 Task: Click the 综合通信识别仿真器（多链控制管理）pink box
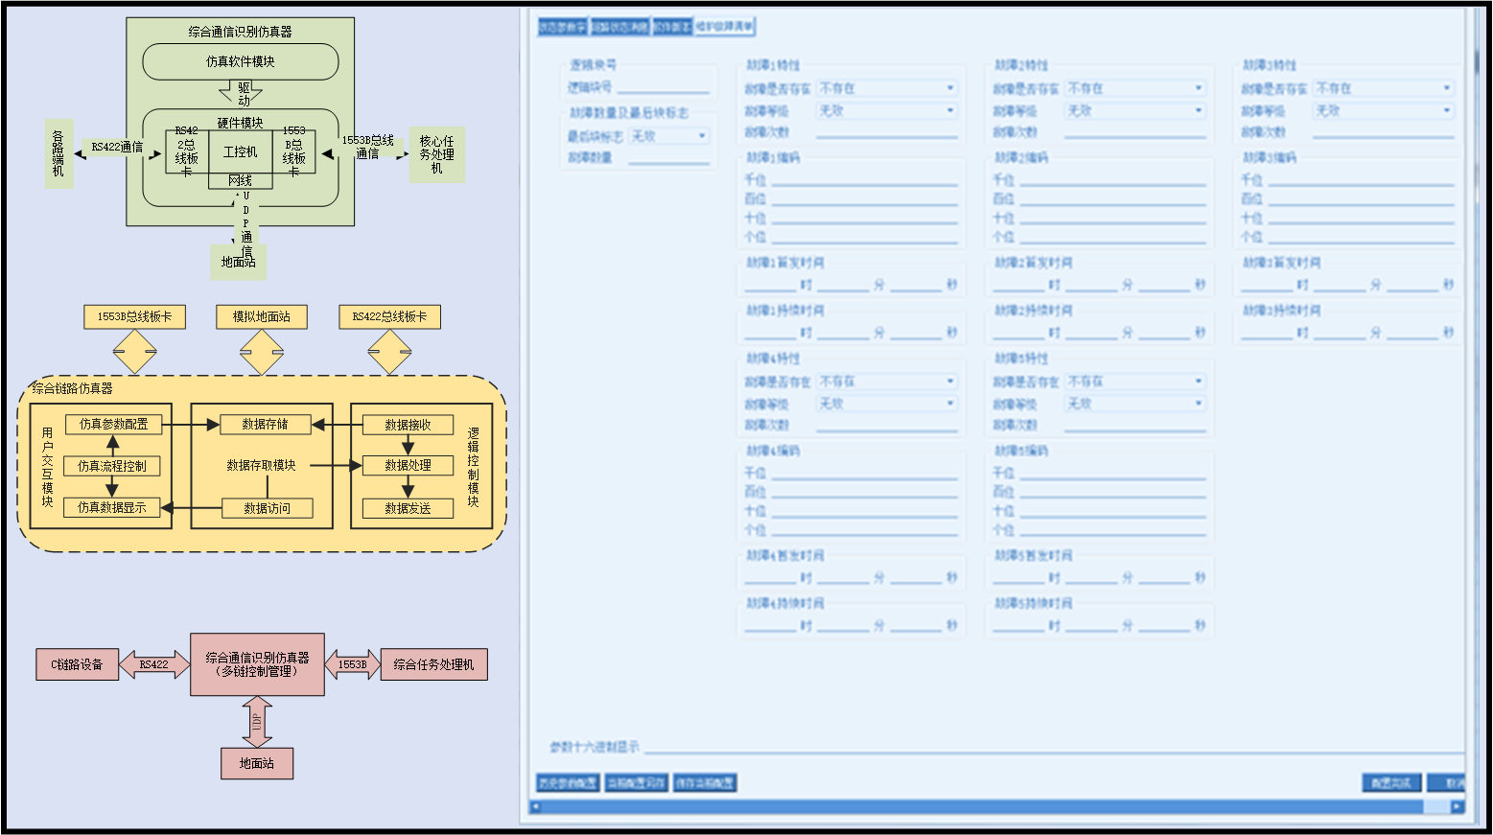(258, 664)
